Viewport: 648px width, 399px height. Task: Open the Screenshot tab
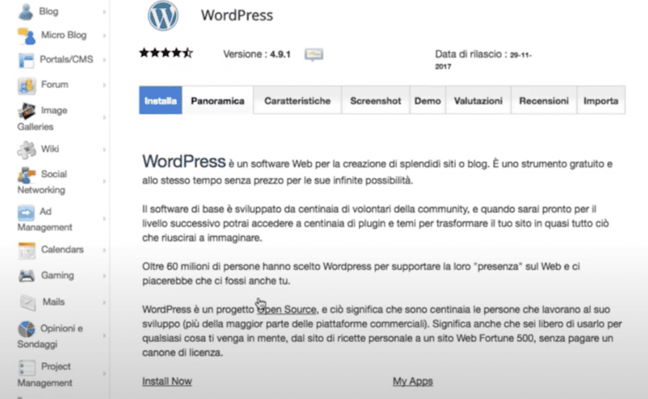375,101
